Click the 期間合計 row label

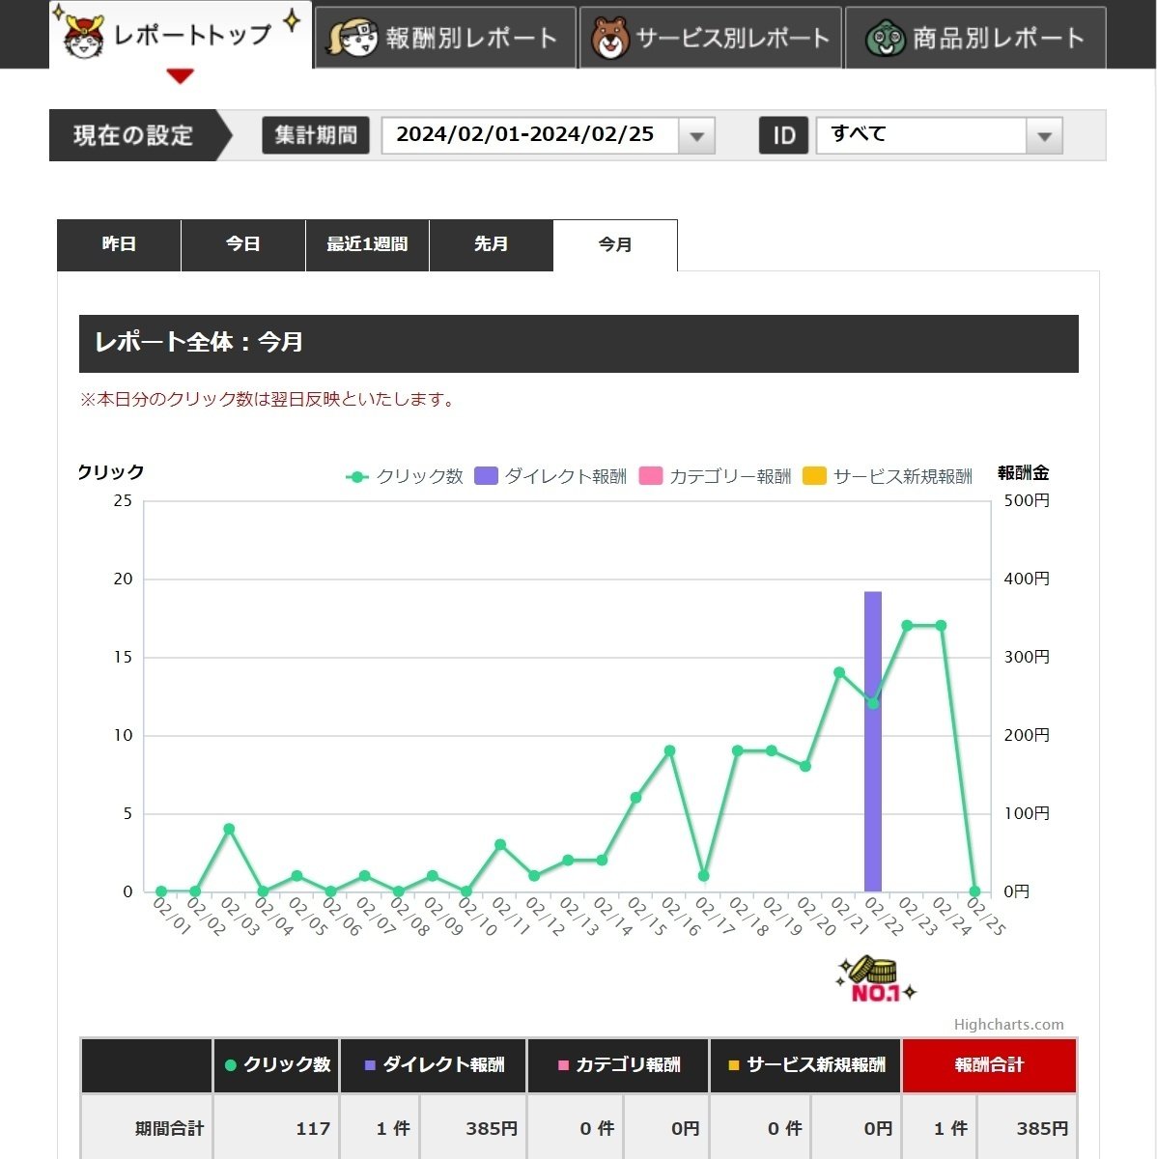coord(169,1128)
